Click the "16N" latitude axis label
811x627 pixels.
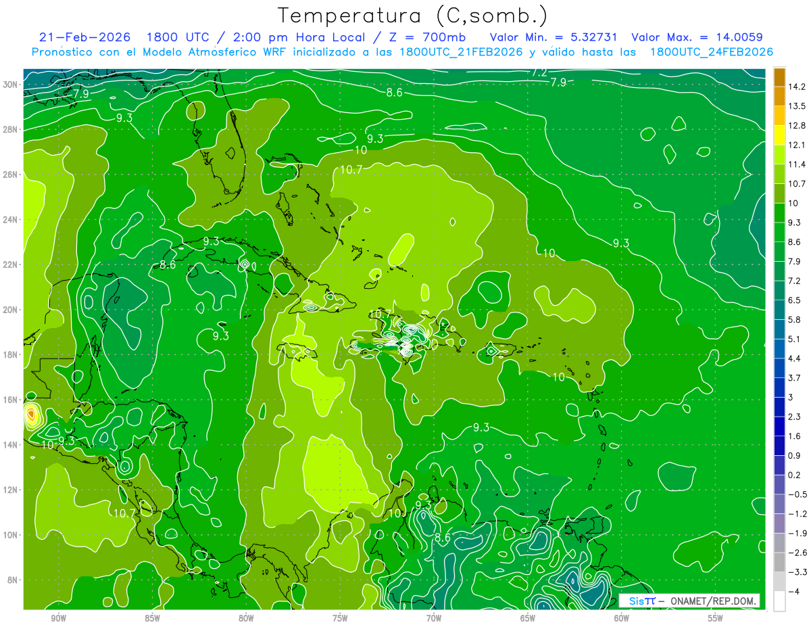coord(10,400)
